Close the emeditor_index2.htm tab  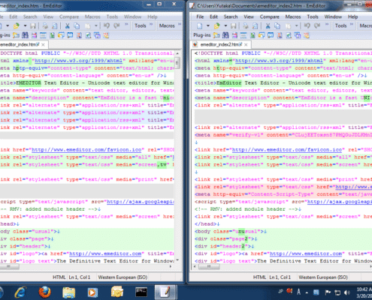click(246, 45)
